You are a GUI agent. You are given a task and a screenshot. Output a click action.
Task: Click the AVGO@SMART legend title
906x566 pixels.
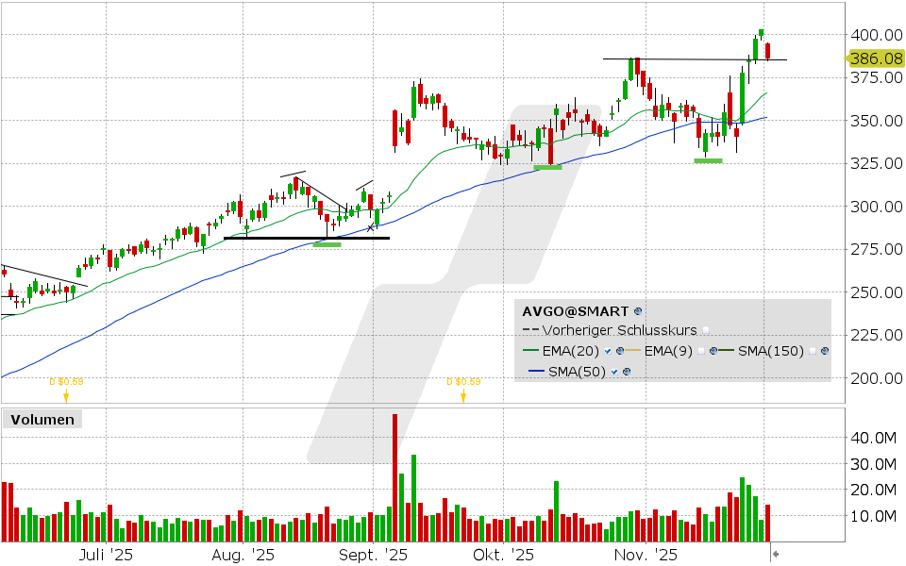tap(576, 311)
